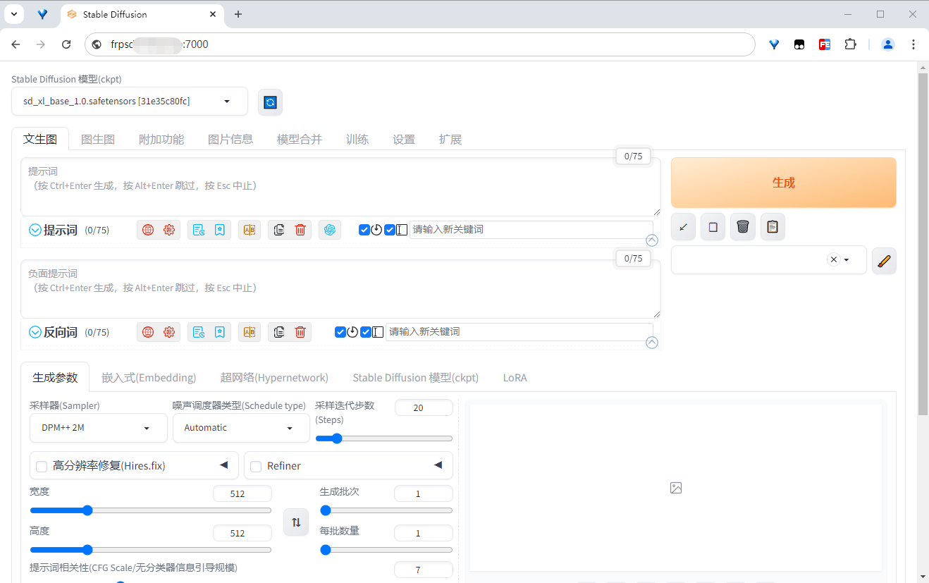The height and width of the screenshot is (583, 929).
Task: Open gear settings in the 反向词 toolbar
Action: point(169,332)
